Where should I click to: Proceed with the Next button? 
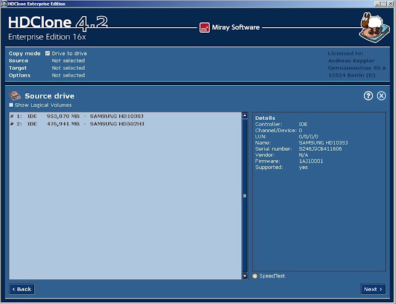click(x=373, y=289)
